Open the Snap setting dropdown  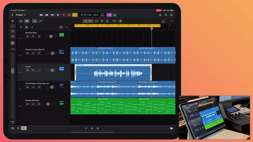coord(163,21)
